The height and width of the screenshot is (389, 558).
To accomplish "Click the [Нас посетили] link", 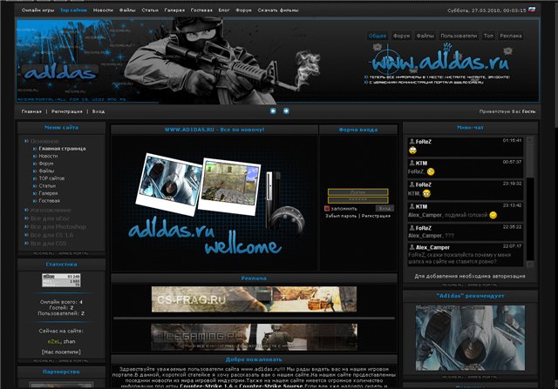I will click(61, 352).
